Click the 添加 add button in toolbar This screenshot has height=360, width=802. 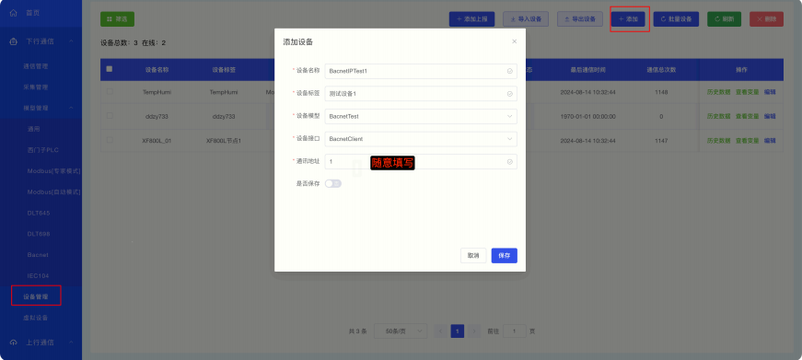tap(628, 19)
